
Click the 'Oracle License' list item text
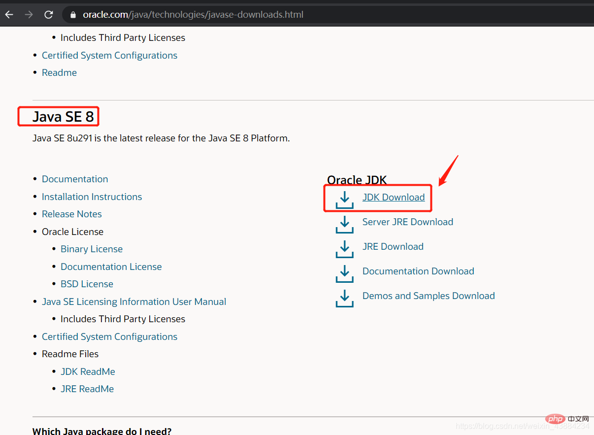pyautogui.click(x=72, y=232)
